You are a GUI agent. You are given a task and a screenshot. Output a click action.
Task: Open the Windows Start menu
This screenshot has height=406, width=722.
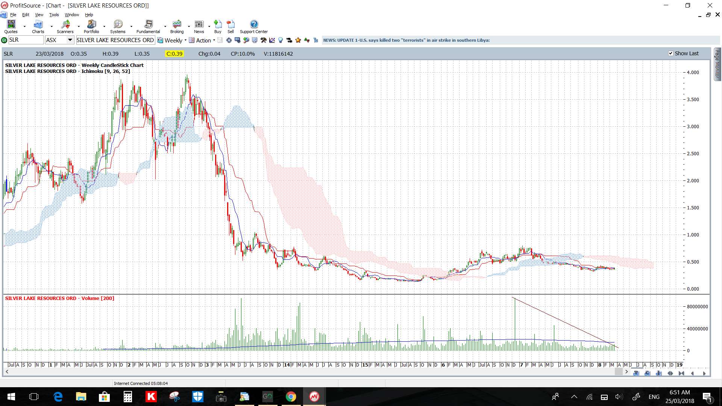[x=11, y=397]
